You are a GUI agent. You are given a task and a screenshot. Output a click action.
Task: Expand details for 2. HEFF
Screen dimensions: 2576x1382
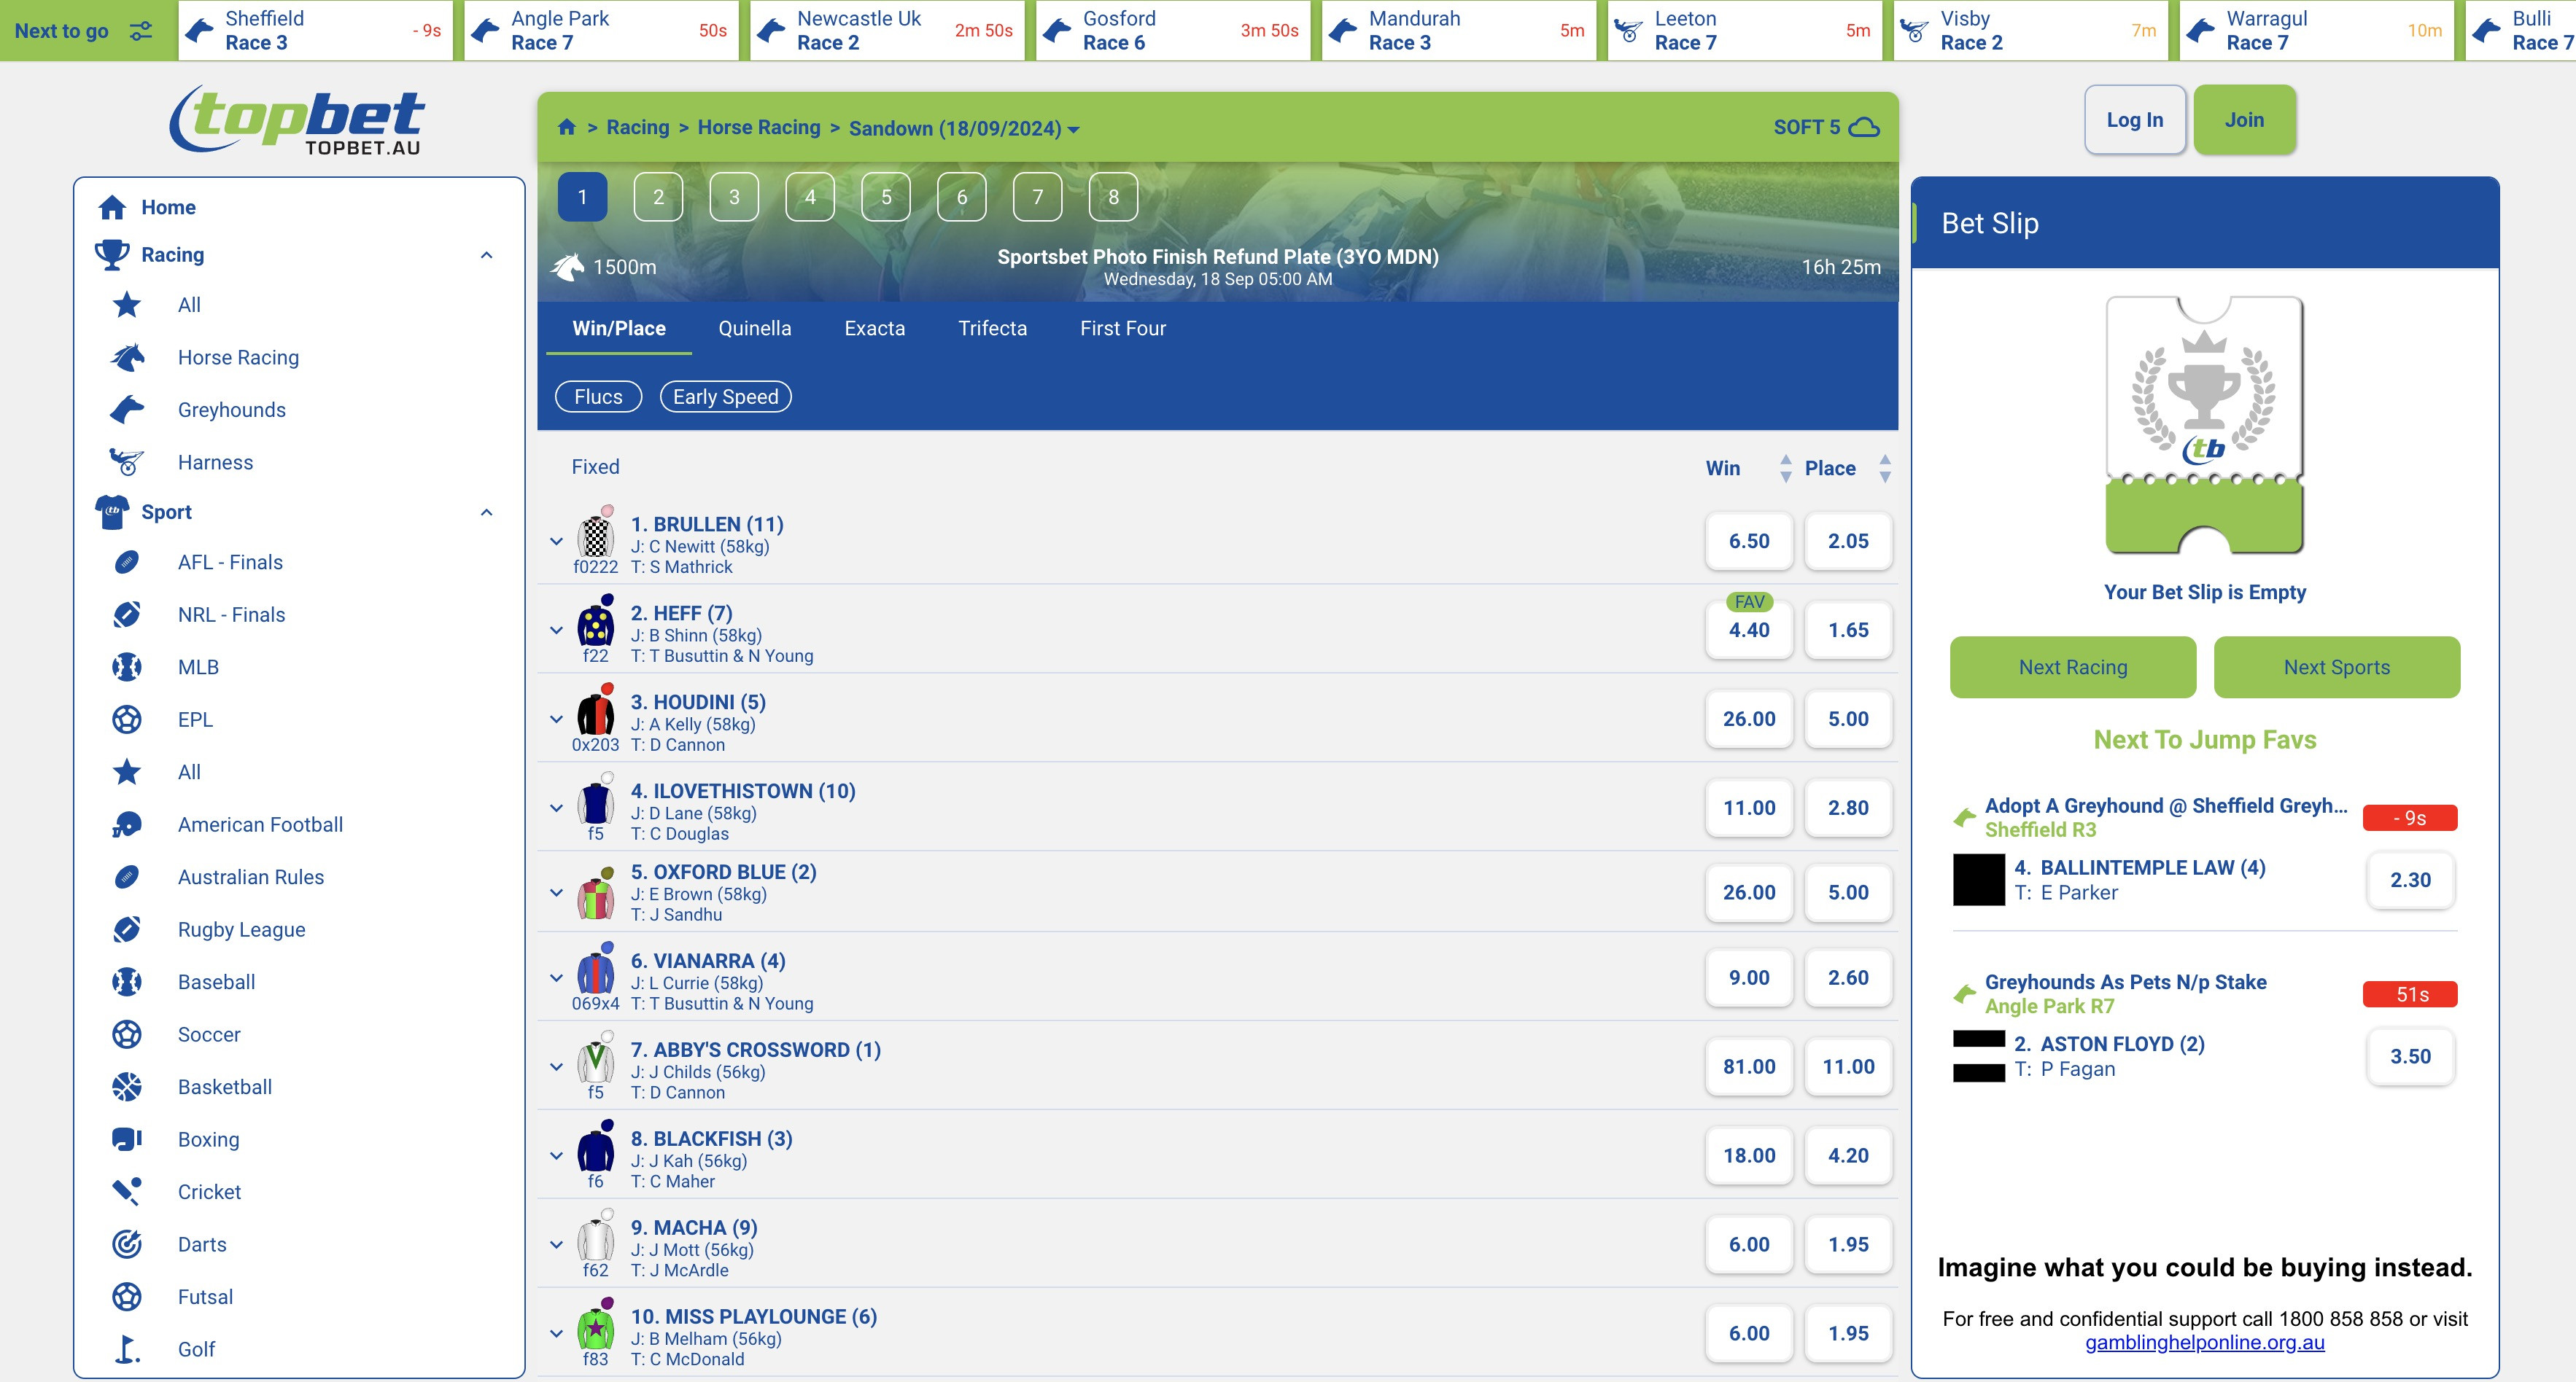[x=557, y=630]
